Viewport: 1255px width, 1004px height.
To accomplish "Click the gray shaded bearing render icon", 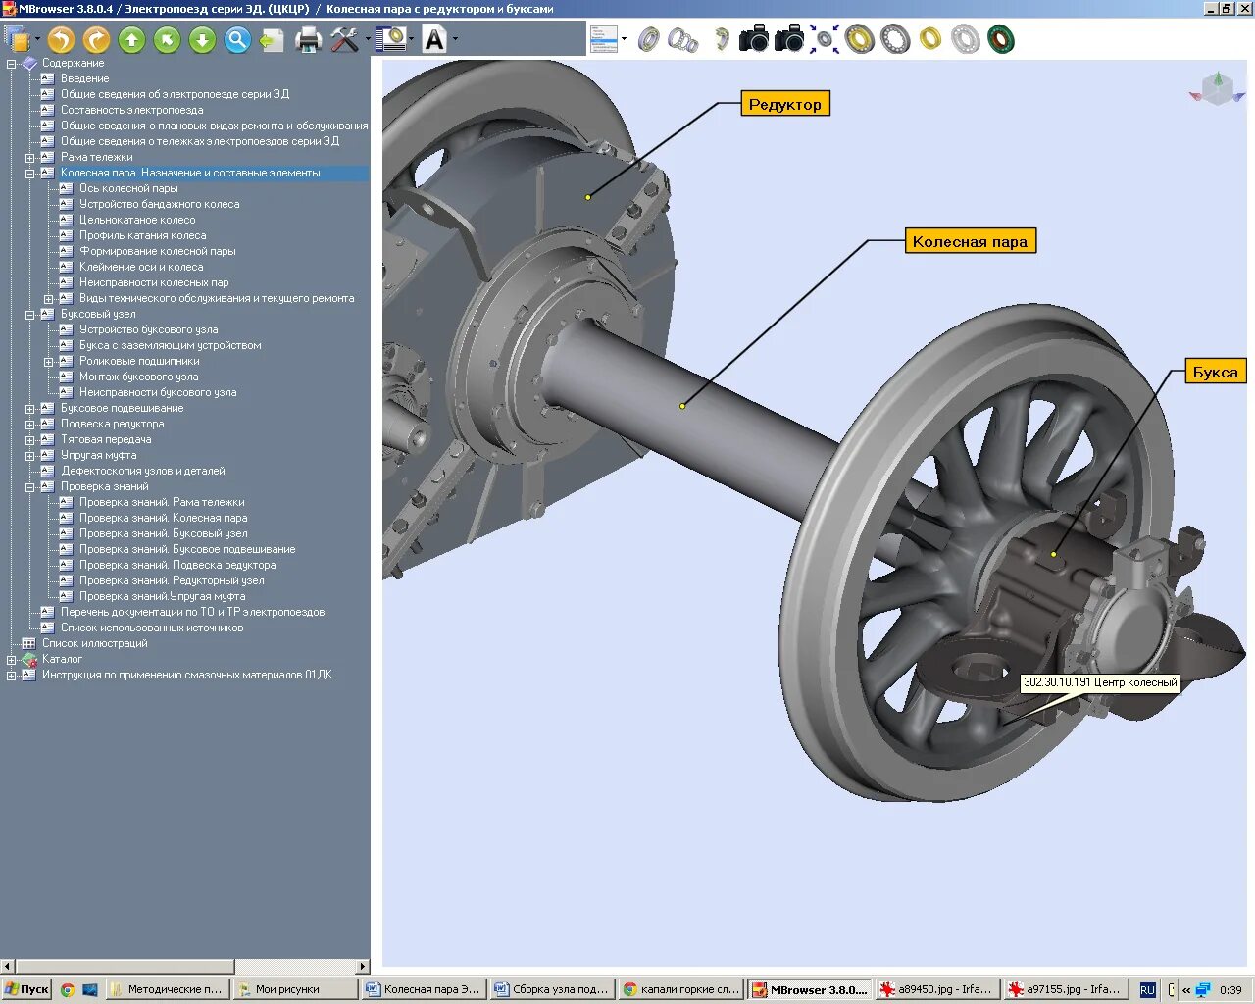I will (895, 39).
